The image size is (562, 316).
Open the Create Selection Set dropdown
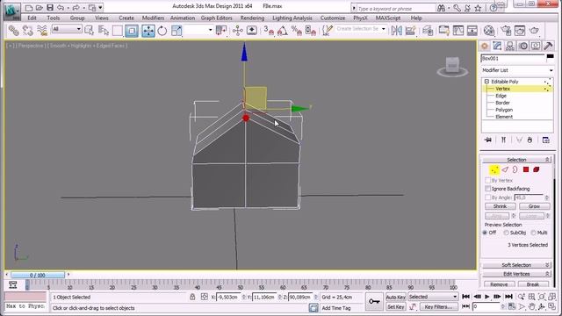(361, 29)
